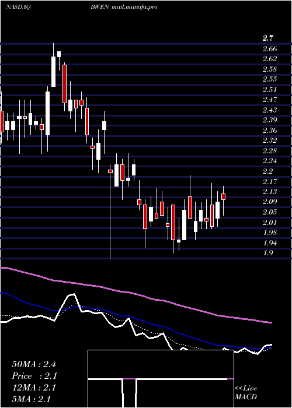Click the 1.98 price axis label
292x408 pixels.
(270, 232)
